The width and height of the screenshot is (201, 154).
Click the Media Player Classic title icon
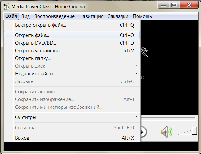[6, 6]
